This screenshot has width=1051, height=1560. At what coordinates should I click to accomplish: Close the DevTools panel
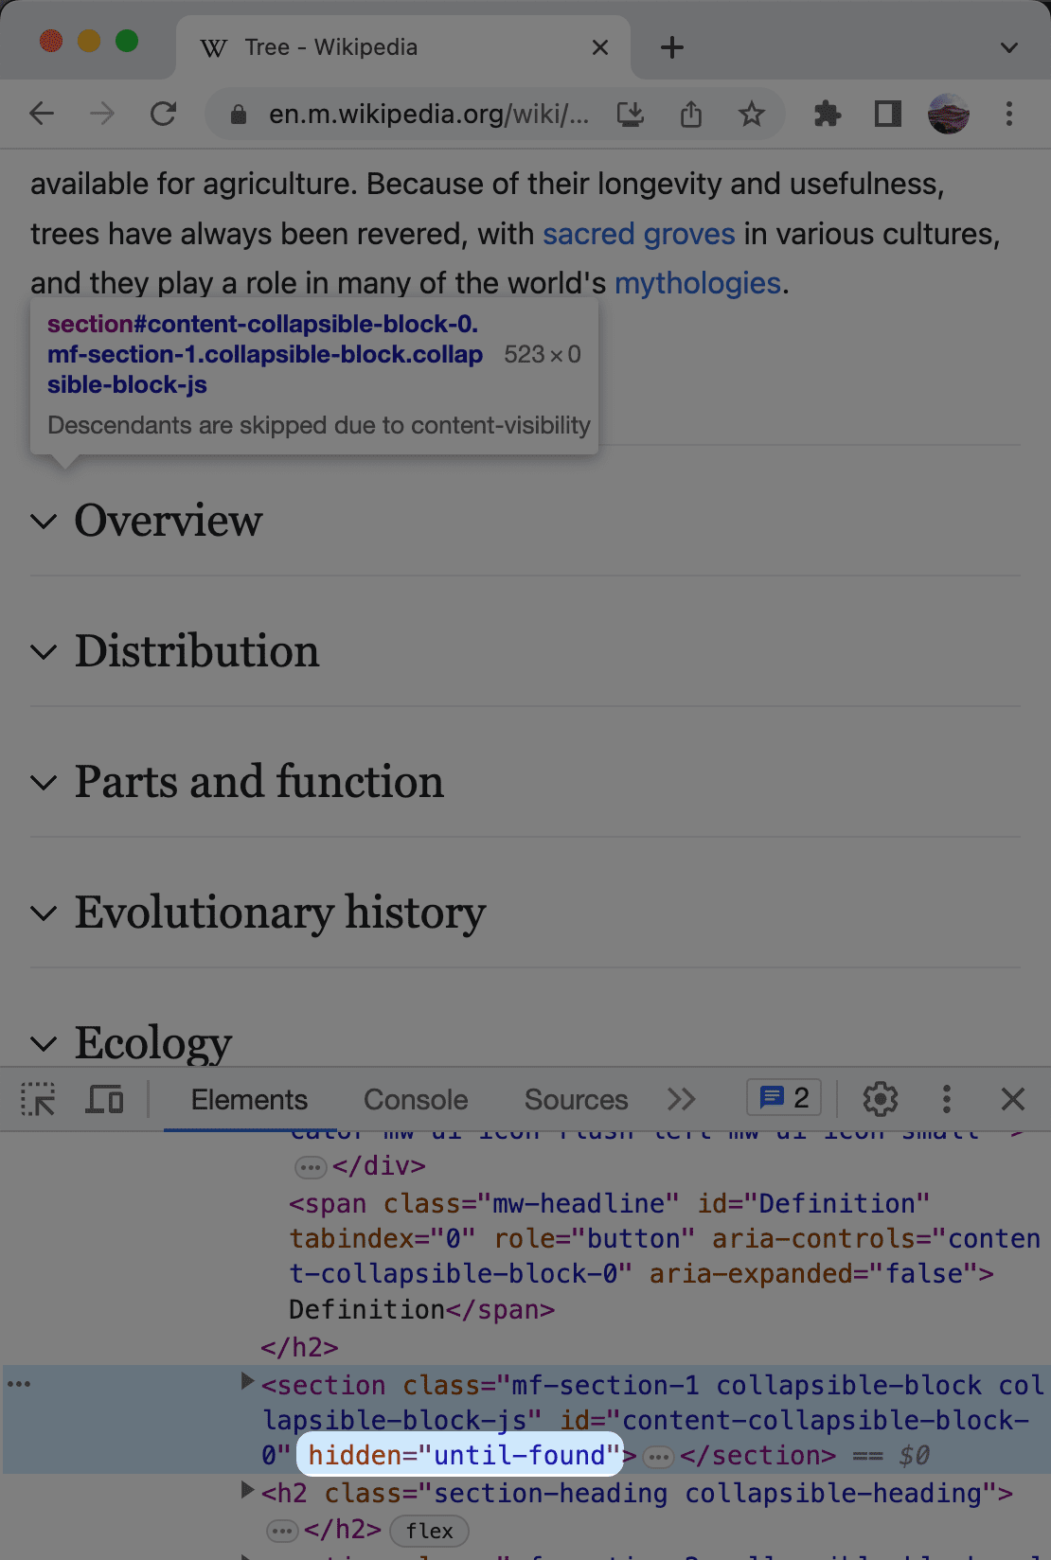1012,1099
